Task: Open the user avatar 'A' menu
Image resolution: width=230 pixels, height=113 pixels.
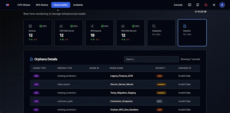Action: (x=222, y=5)
